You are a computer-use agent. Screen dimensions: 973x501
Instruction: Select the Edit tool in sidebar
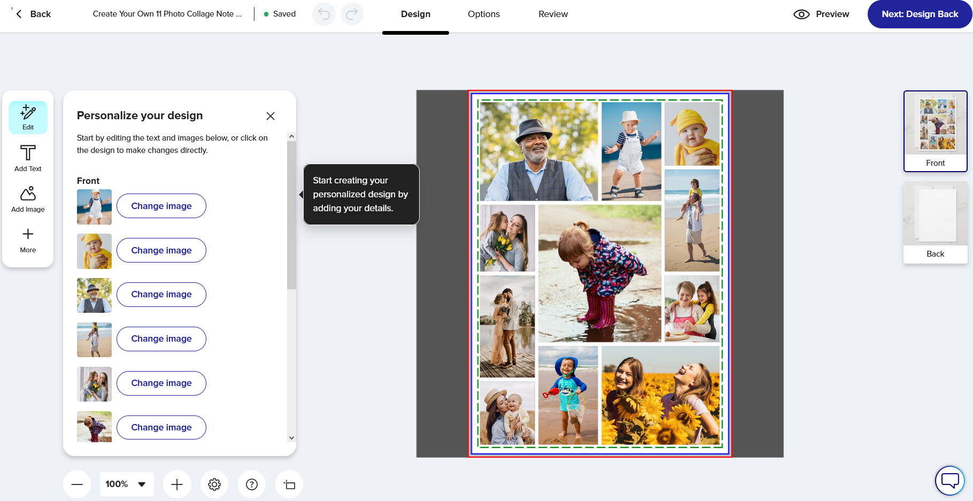coord(28,118)
